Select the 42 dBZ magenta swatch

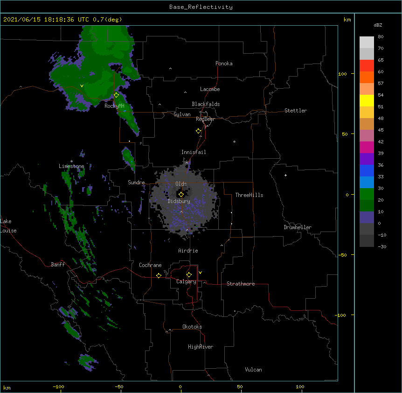367,147
